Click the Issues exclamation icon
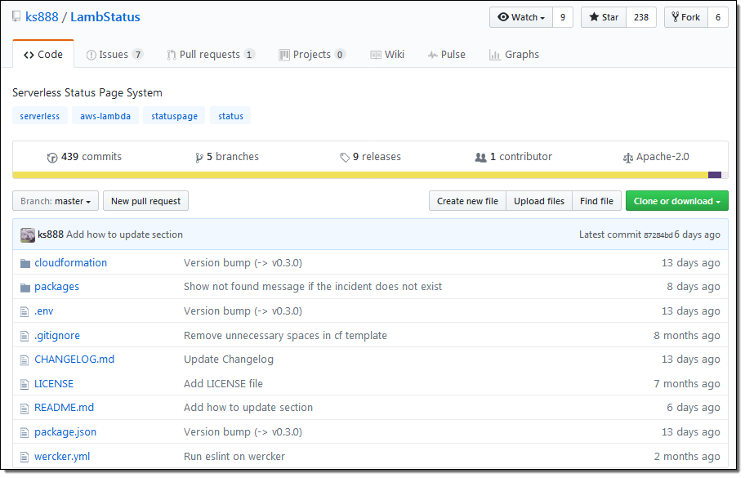 tap(91, 55)
